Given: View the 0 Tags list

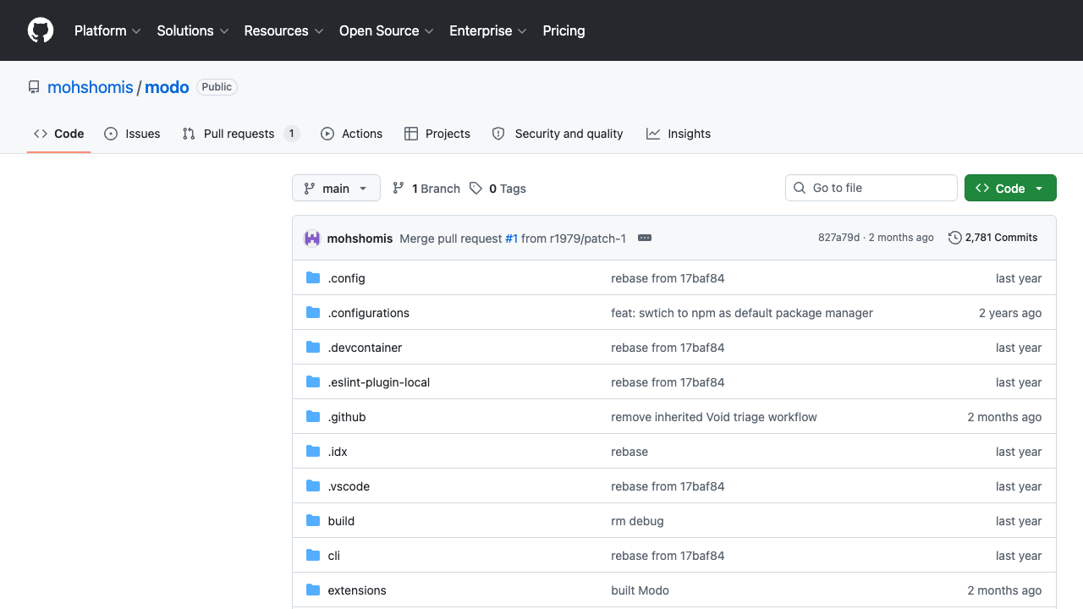Looking at the screenshot, I should [498, 189].
